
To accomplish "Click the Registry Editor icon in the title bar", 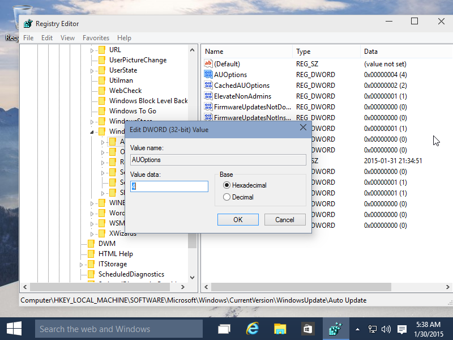I will [27, 23].
